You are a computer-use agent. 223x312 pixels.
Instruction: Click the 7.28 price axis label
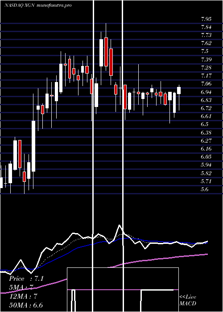(206, 68)
